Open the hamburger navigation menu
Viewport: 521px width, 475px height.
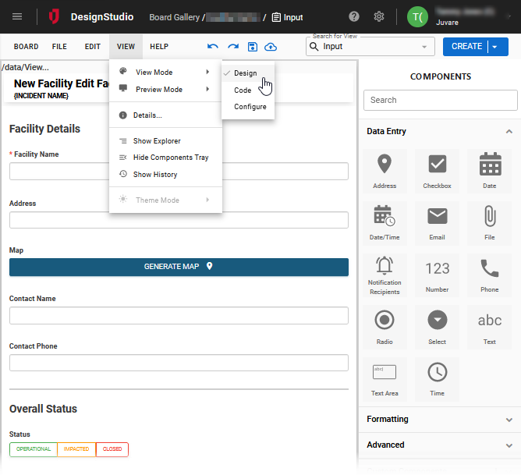tap(17, 16)
